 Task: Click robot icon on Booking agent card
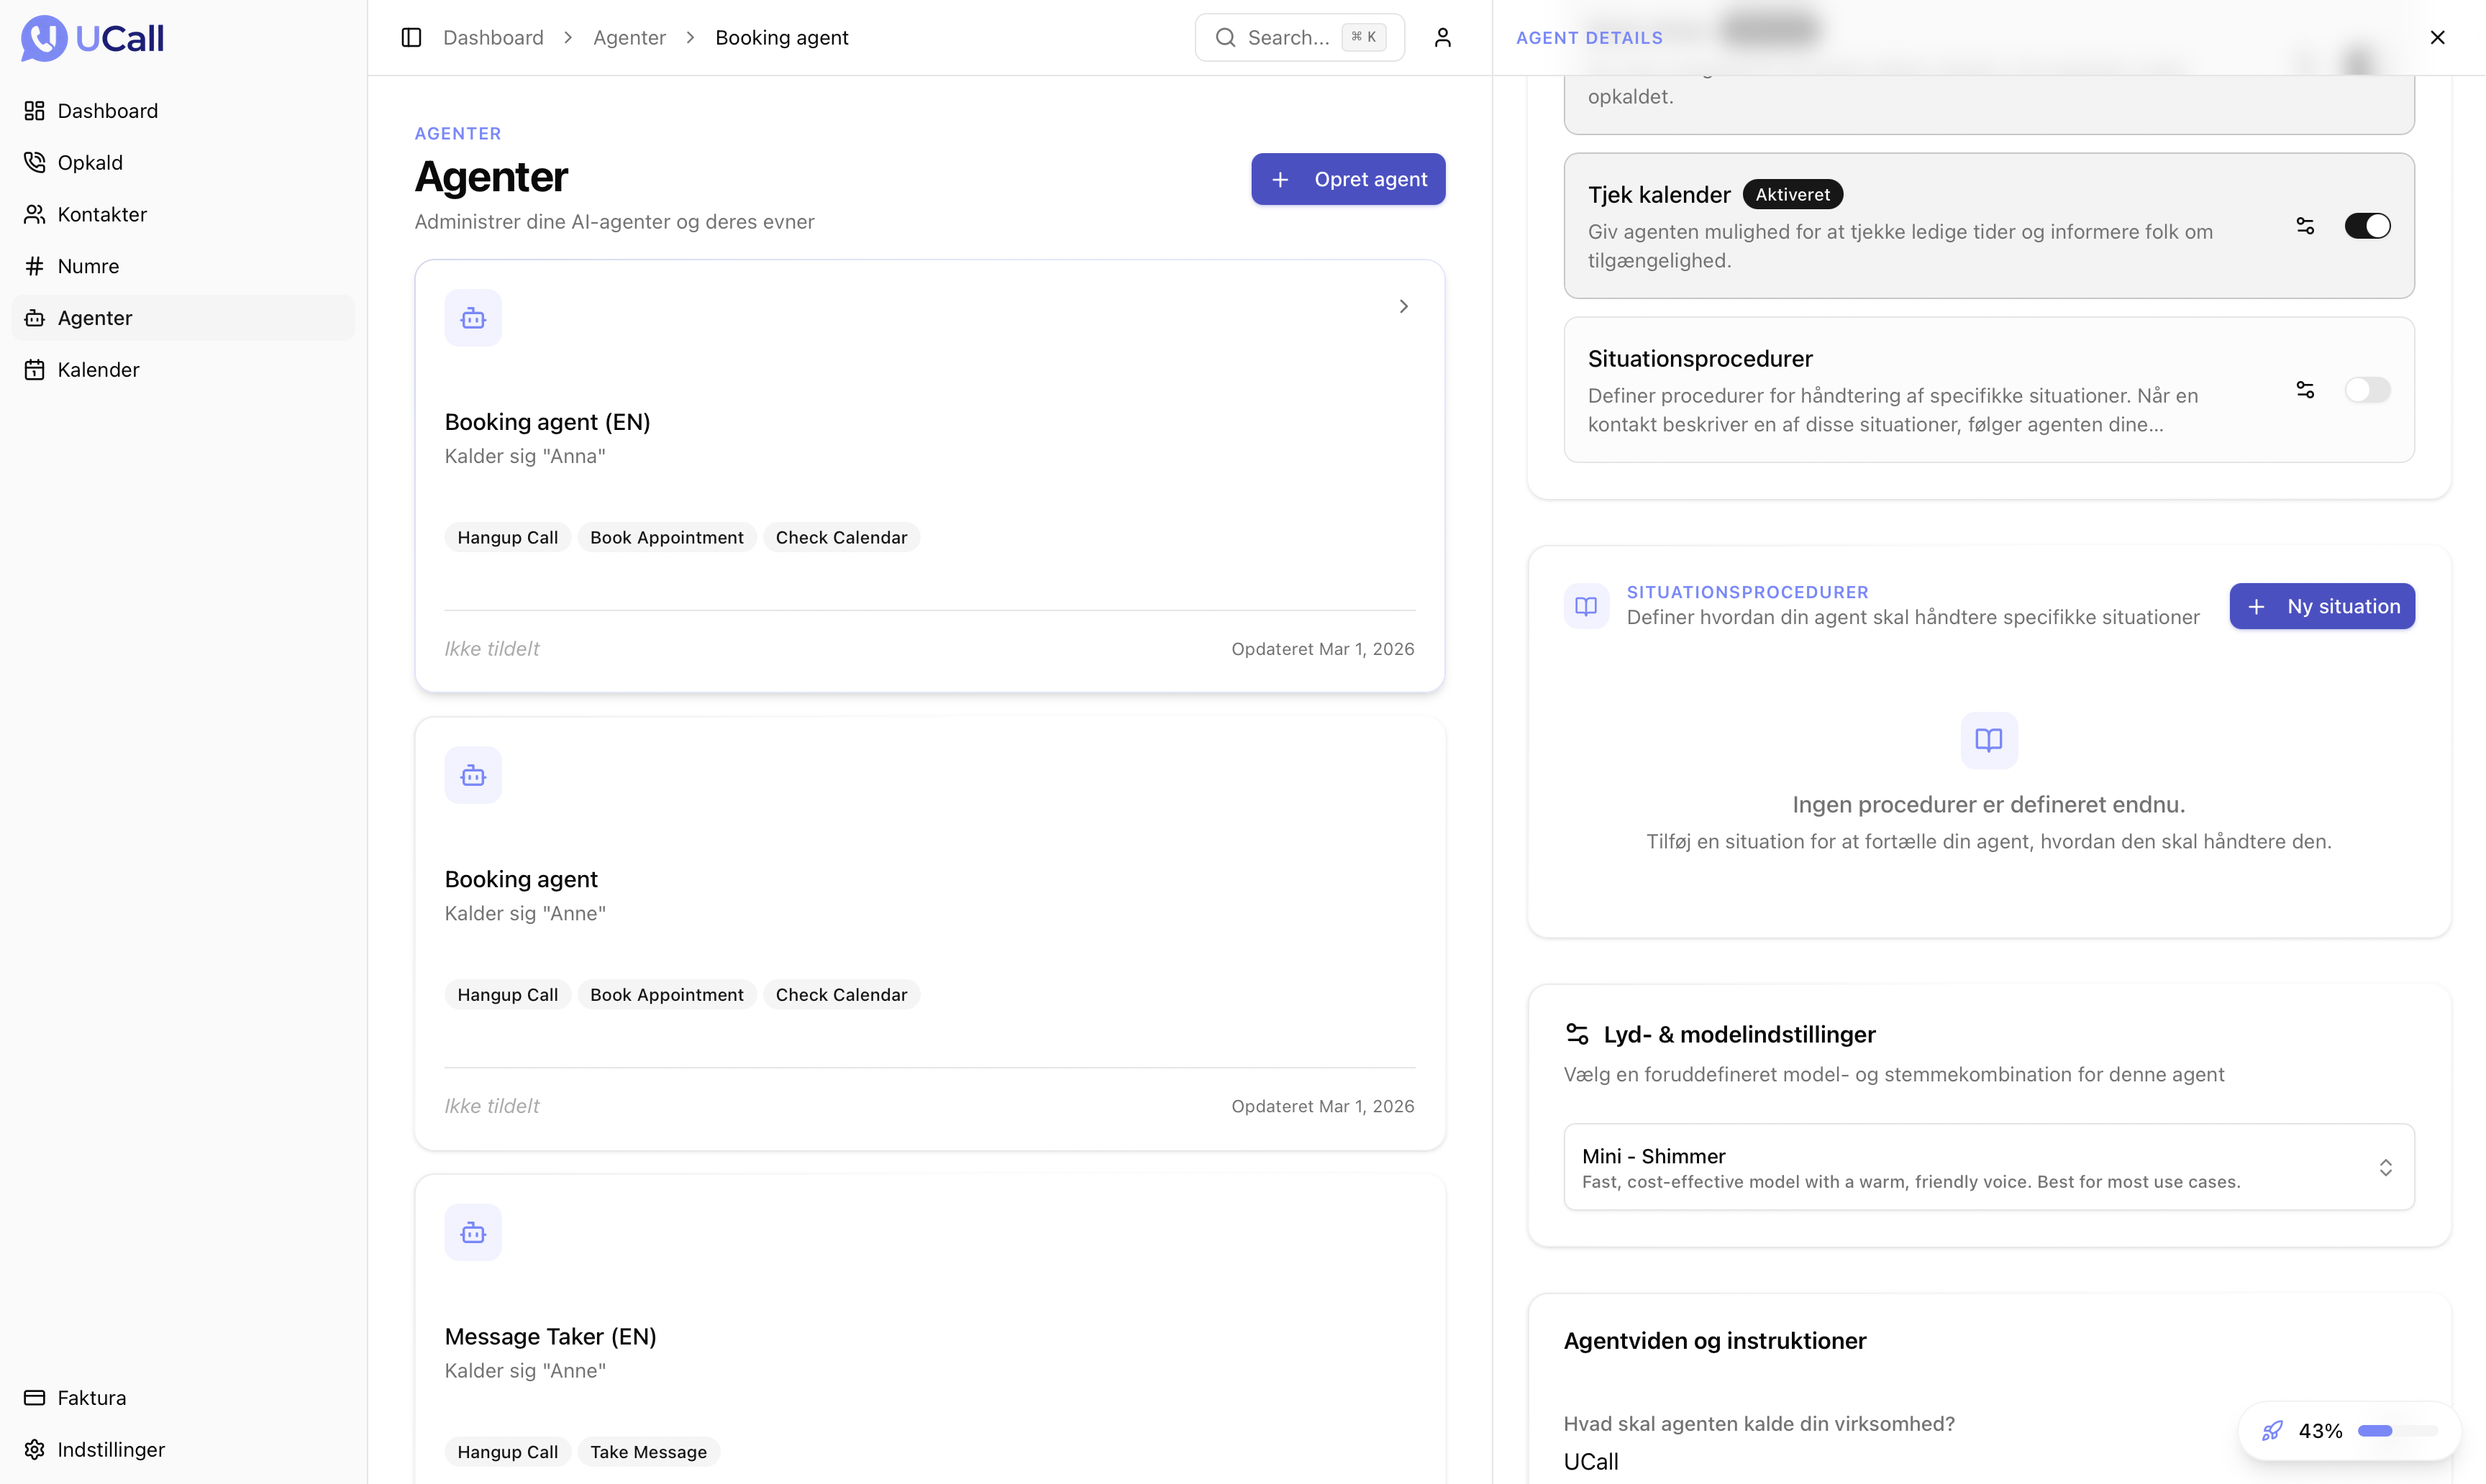pyautogui.click(x=473, y=775)
